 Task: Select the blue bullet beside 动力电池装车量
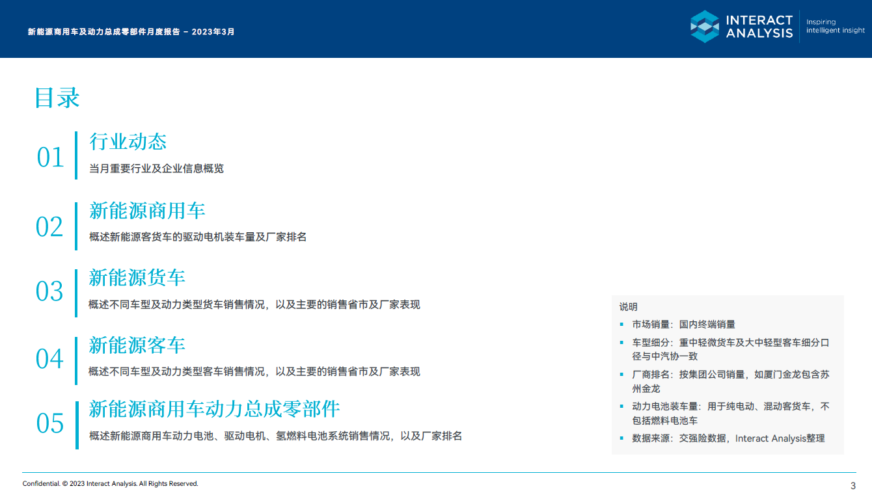pyautogui.click(x=622, y=406)
